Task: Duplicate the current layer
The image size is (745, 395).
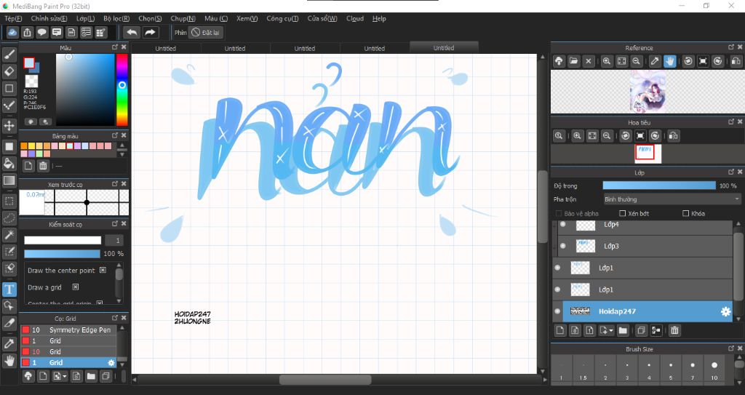Action: pyautogui.click(x=641, y=330)
